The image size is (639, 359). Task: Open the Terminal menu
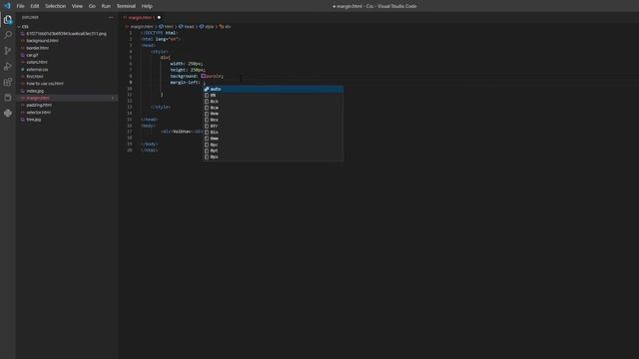pos(126,6)
